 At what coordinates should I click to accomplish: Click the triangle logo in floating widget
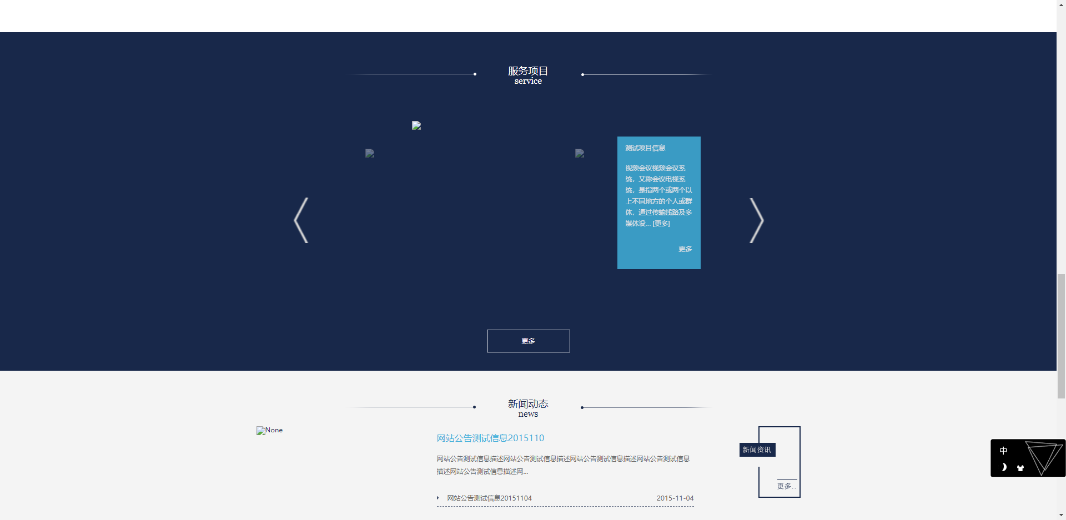pyautogui.click(x=1043, y=457)
